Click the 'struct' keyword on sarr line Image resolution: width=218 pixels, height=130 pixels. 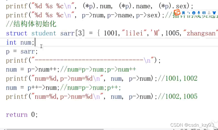pyautogui.click(x=17, y=33)
